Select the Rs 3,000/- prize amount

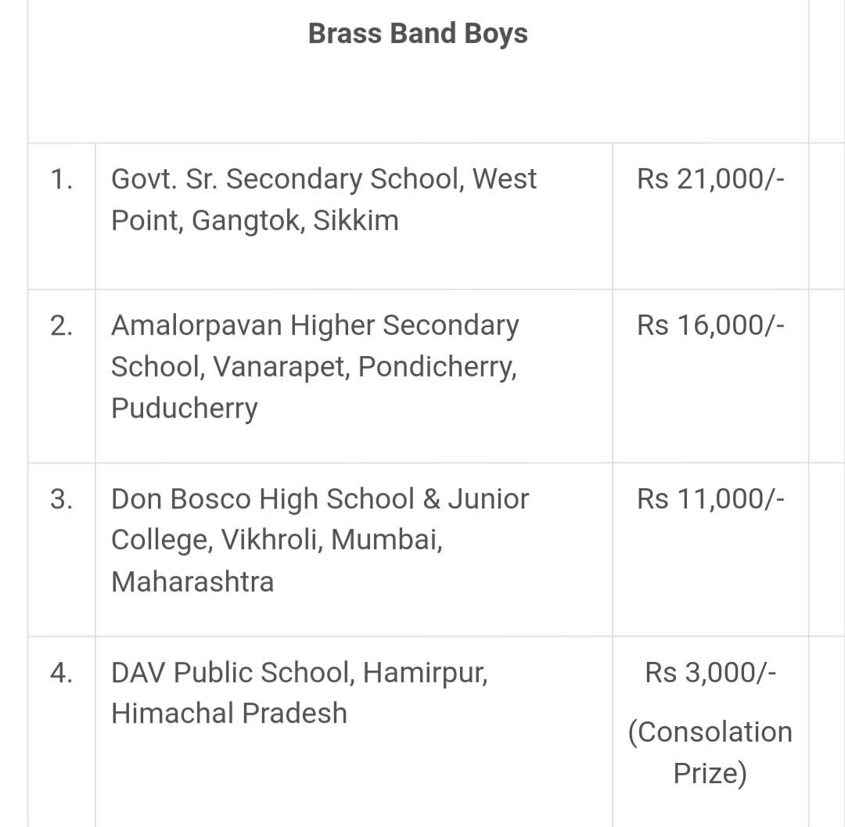click(710, 673)
